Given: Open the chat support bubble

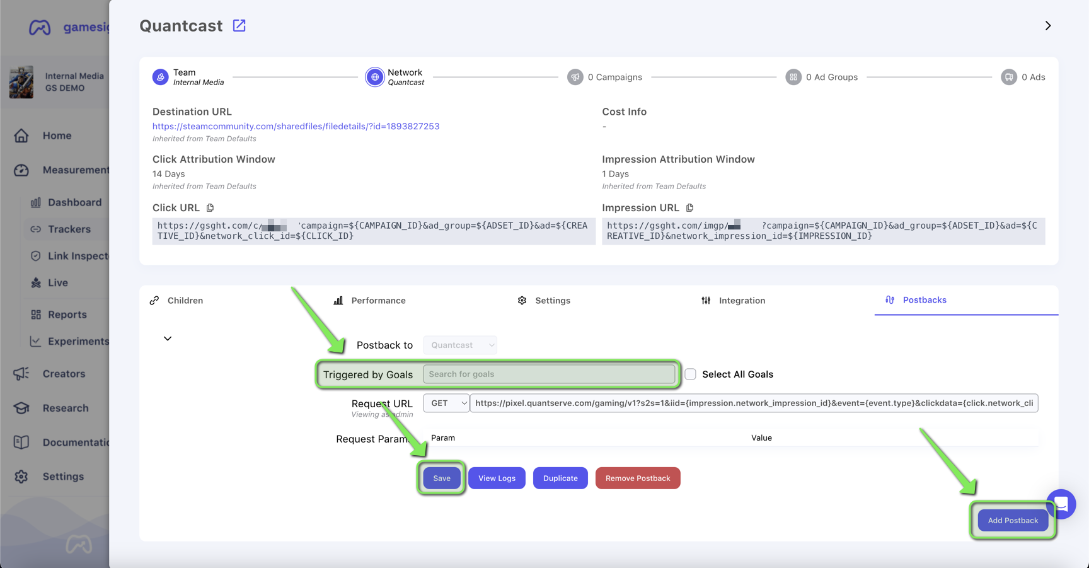Looking at the screenshot, I should (x=1061, y=504).
